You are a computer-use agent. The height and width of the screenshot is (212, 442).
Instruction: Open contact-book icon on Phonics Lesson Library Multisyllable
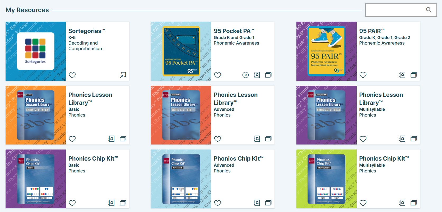402,139
